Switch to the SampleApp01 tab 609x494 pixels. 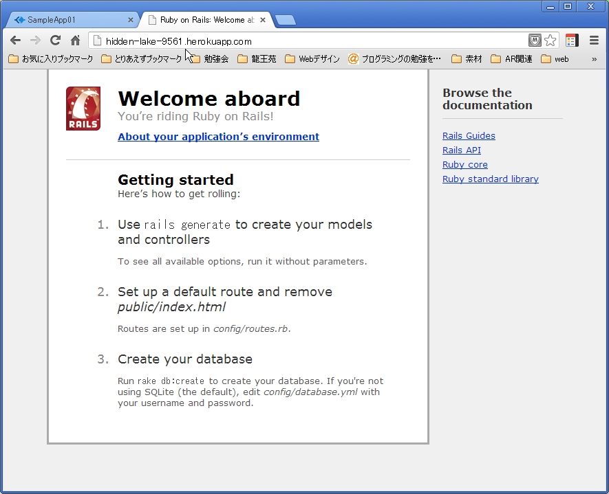(x=72, y=20)
